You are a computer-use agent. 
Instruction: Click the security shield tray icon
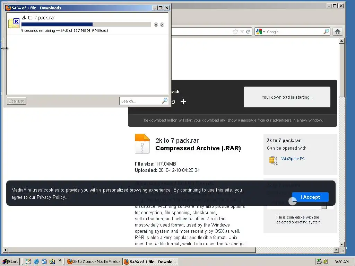tap(326, 261)
